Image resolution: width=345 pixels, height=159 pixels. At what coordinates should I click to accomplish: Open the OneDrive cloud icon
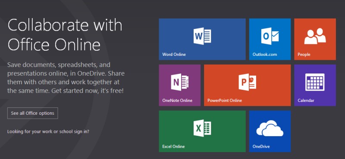(270, 128)
